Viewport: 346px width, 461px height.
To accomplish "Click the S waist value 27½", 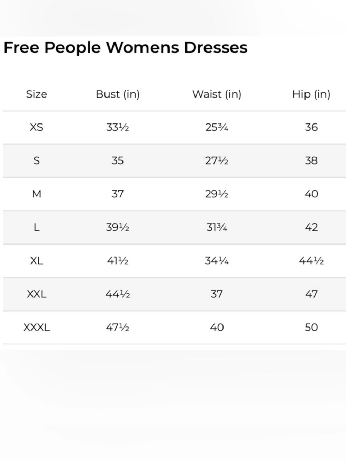I will coord(217,160).
